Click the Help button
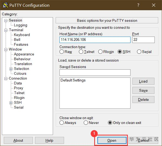 click(50, 140)
